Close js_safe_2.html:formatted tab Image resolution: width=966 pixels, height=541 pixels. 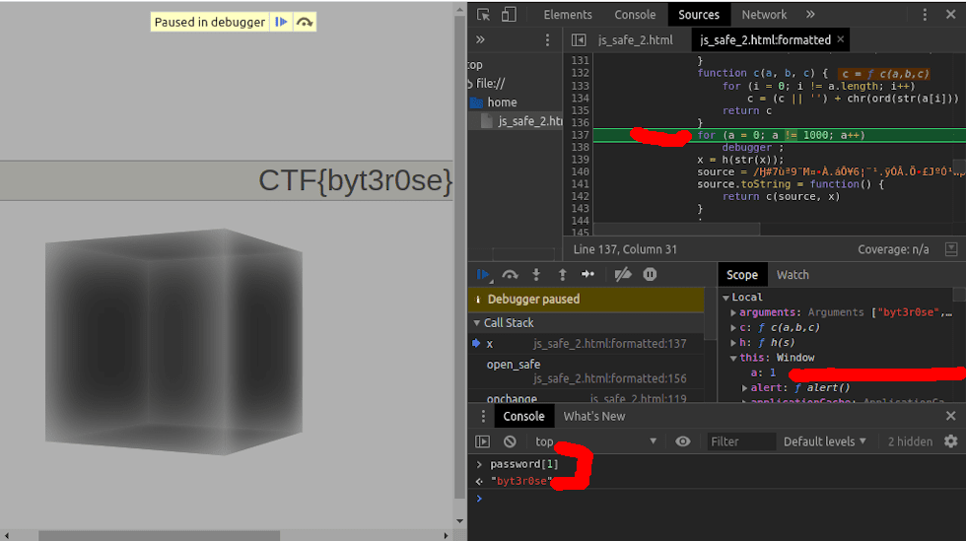[x=840, y=39]
